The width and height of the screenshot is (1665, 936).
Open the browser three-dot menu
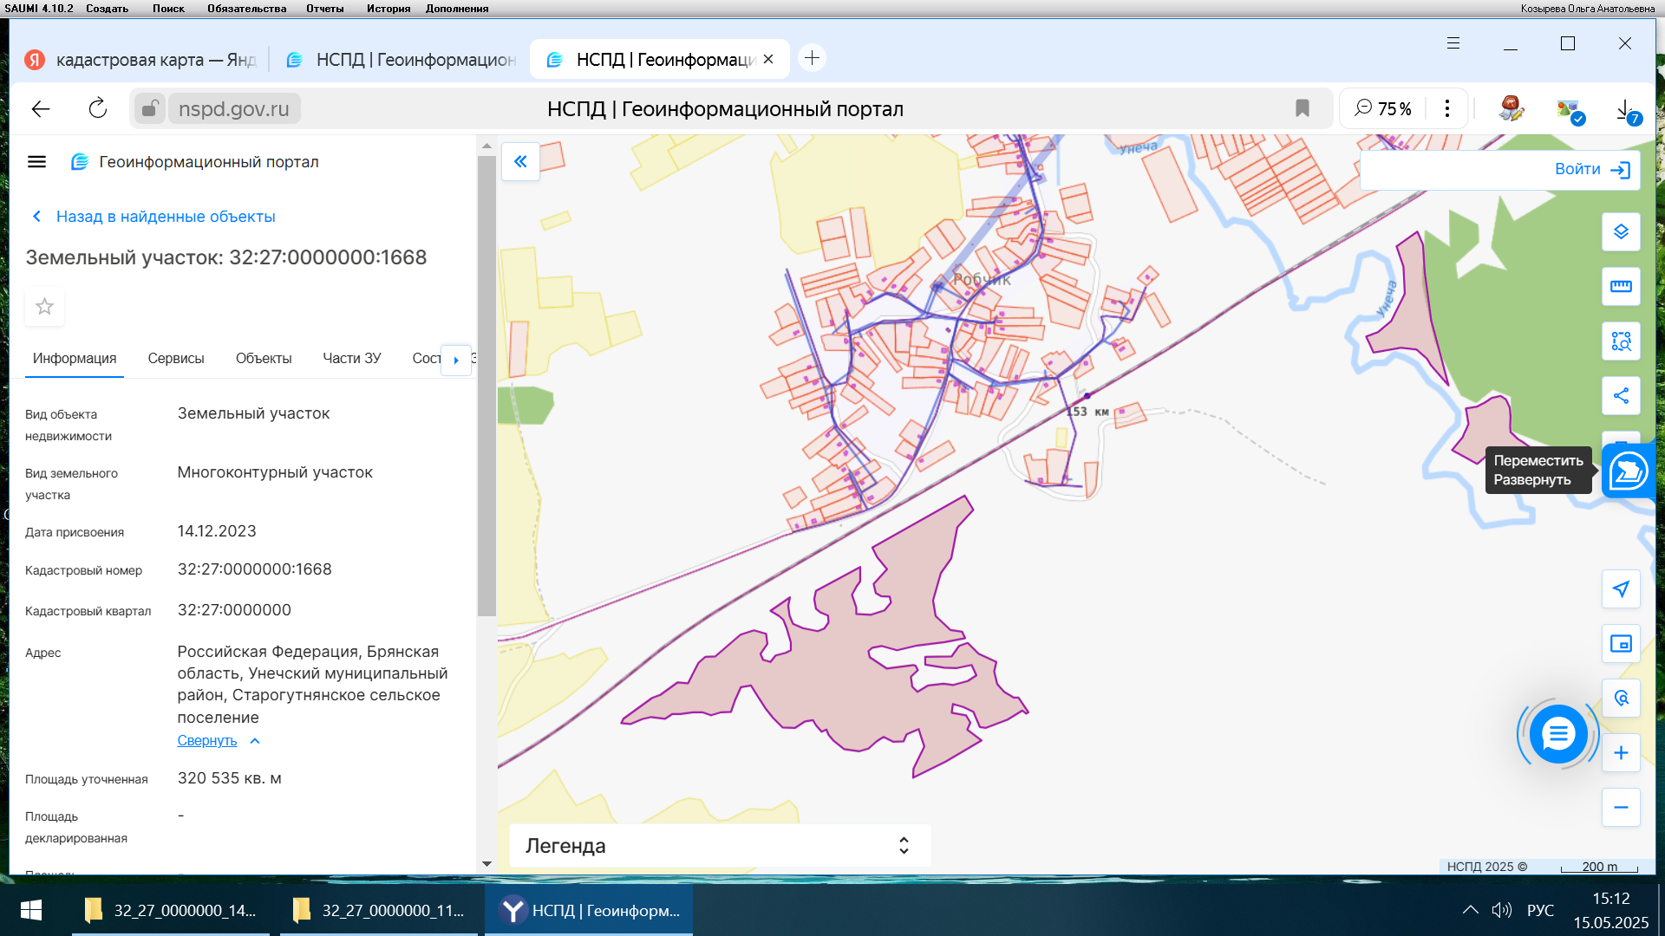(x=1446, y=108)
